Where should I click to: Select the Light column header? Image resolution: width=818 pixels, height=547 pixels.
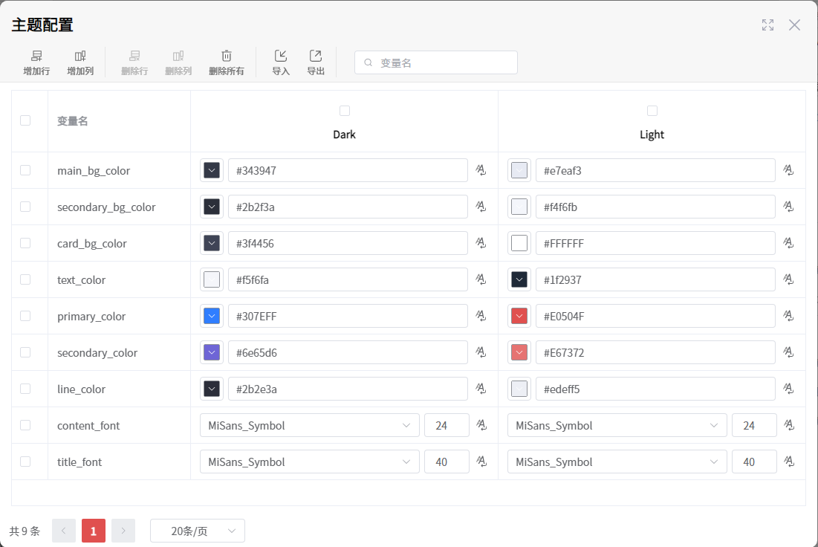[652, 135]
